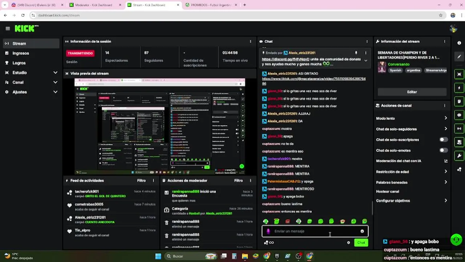Image resolution: width=465 pixels, height=262 pixels.
Task: Open Modo lento options arrow
Action: click(446, 118)
